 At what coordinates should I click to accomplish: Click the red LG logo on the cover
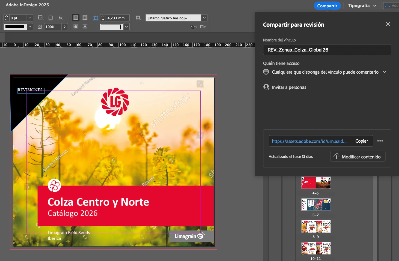(115, 102)
